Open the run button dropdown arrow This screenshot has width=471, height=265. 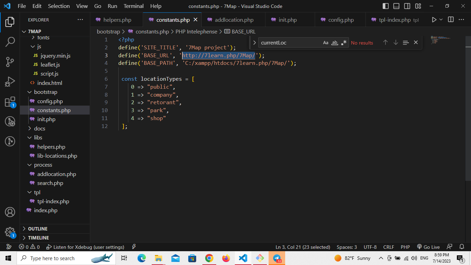click(x=441, y=20)
